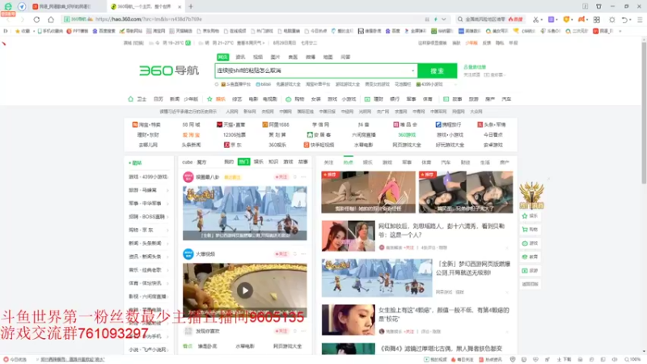Expand the address bar dropdown arrow

click(443, 19)
